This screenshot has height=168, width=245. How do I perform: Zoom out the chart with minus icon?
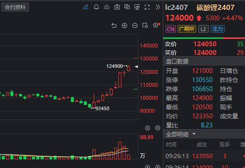(135, 25)
